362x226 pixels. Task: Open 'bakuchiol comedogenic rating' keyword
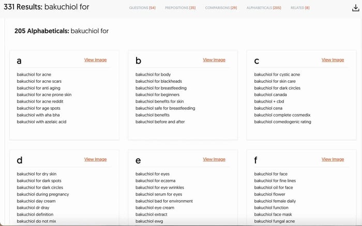pos(282,122)
